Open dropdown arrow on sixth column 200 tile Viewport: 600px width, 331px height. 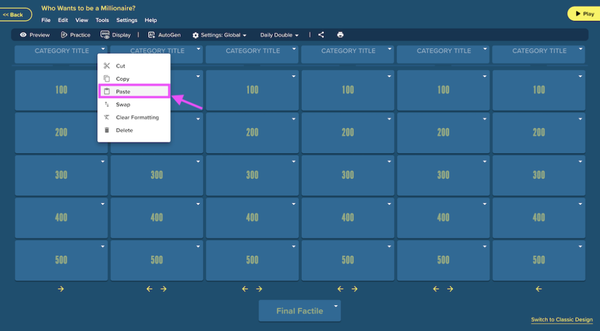pos(580,119)
